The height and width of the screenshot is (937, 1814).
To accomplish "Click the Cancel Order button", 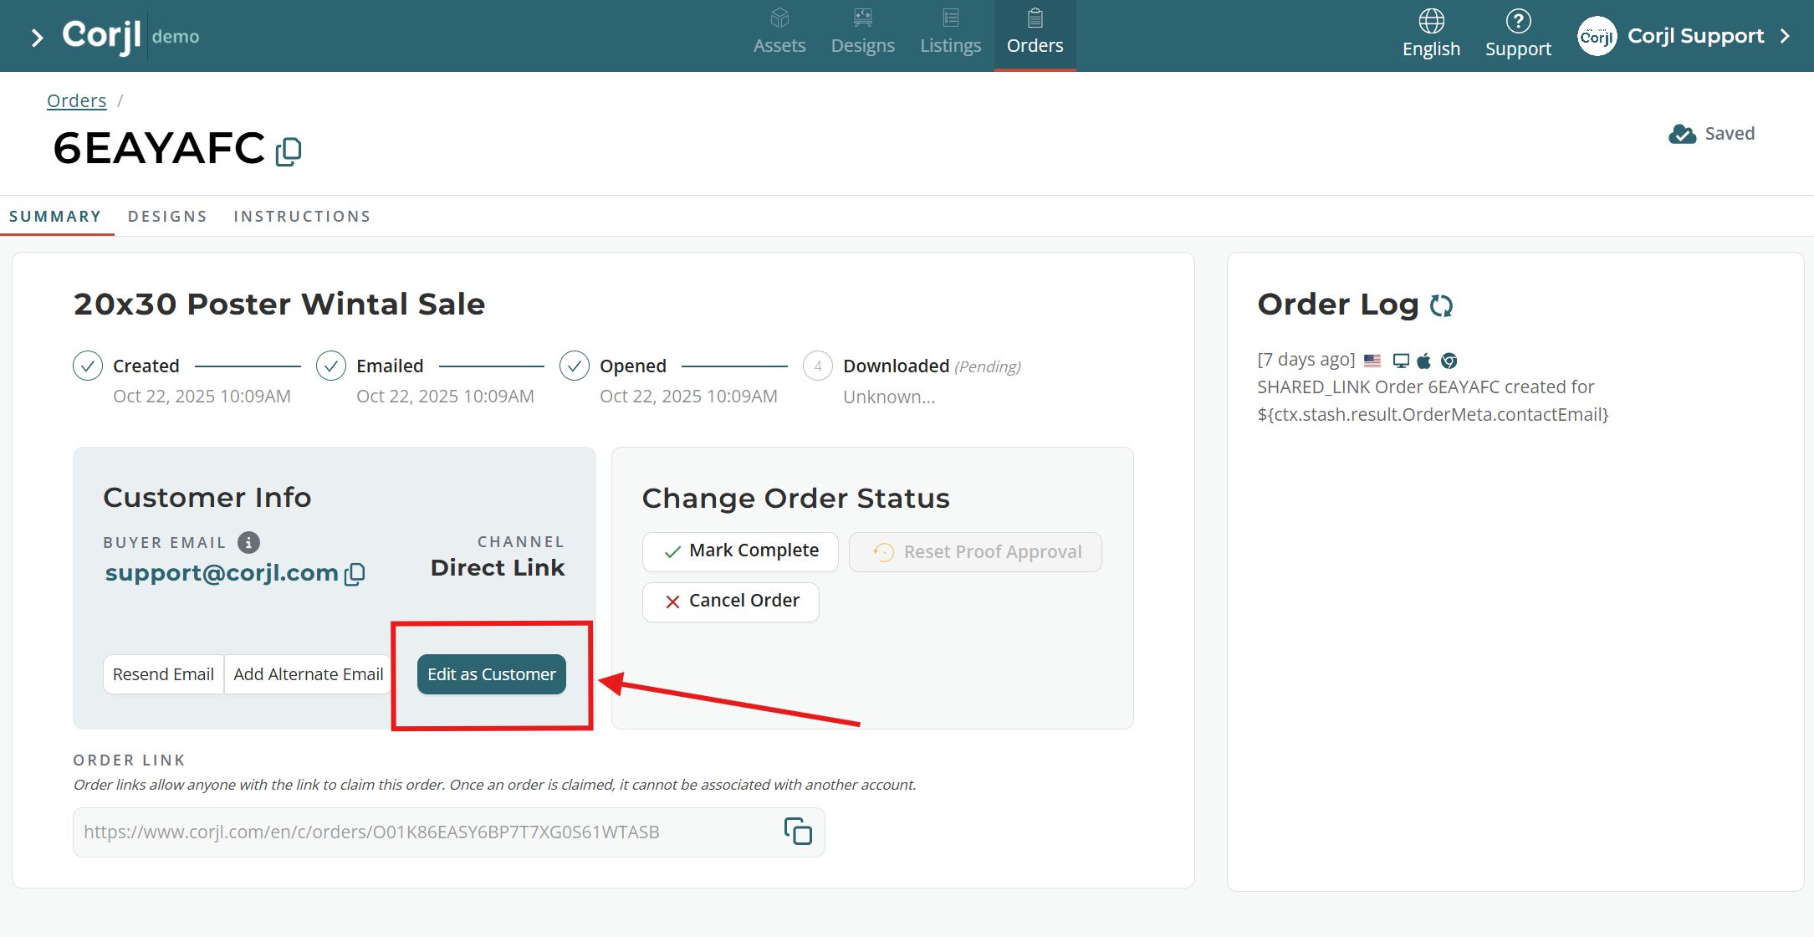I will tap(730, 602).
